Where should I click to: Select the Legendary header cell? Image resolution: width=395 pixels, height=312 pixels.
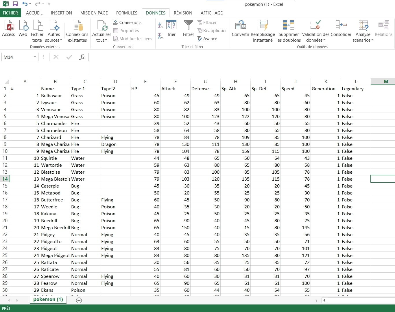pyautogui.click(x=356, y=89)
